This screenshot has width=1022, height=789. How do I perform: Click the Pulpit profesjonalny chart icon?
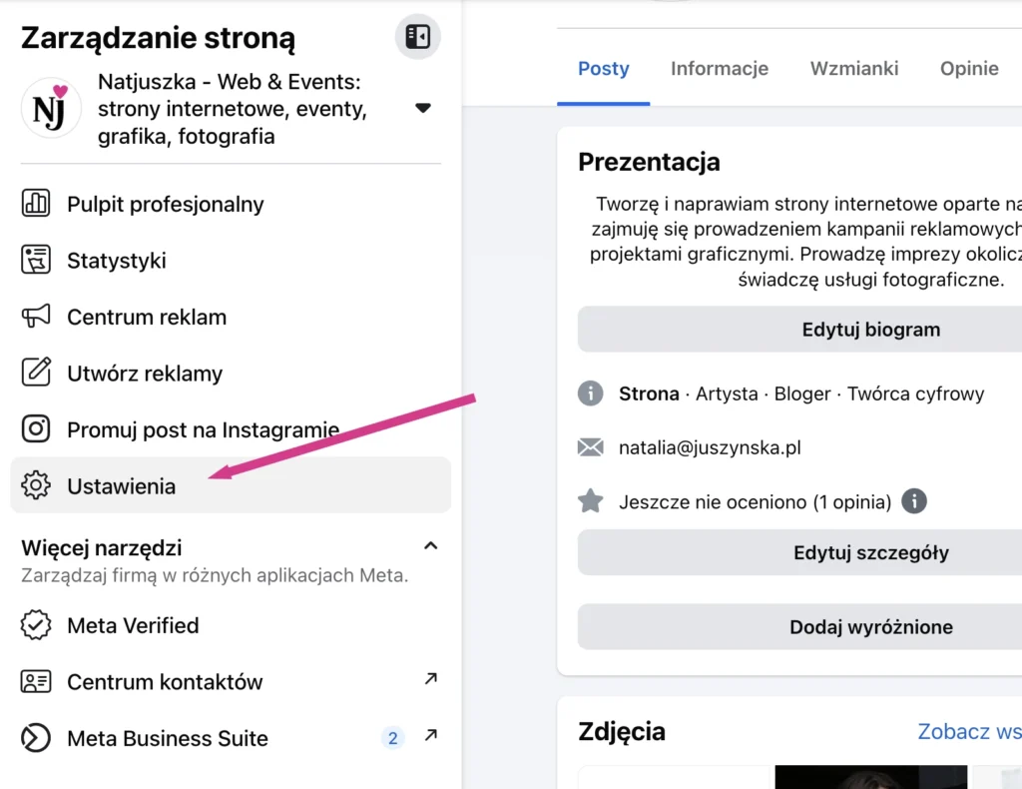[36, 204]
